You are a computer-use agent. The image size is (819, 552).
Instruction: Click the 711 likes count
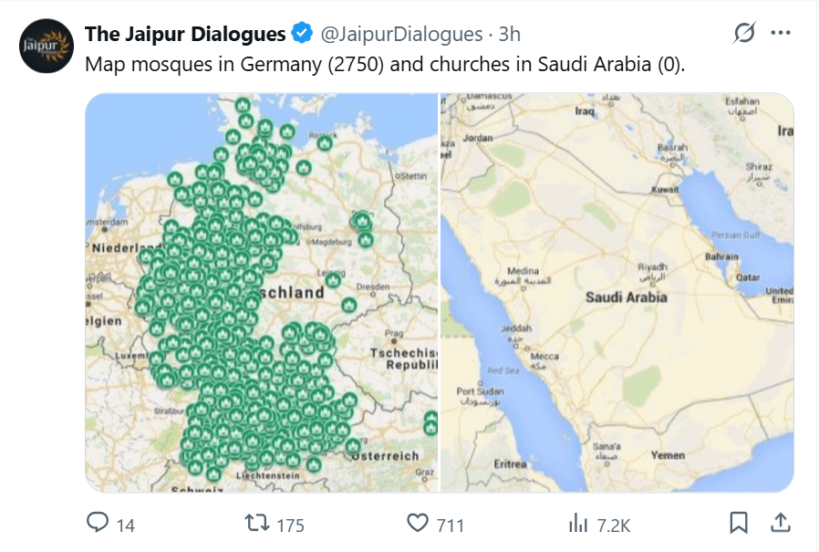(451, 526)
